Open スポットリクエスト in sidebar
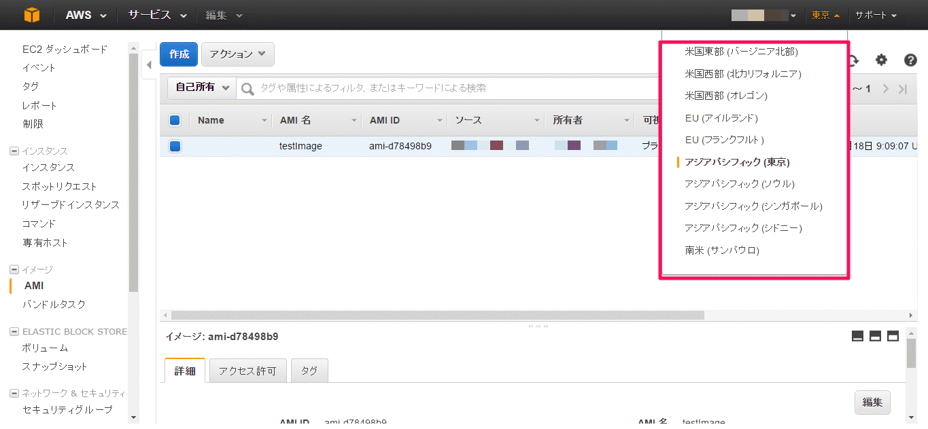The width and height of the screenshot is (928, 429). click(60, 186)
